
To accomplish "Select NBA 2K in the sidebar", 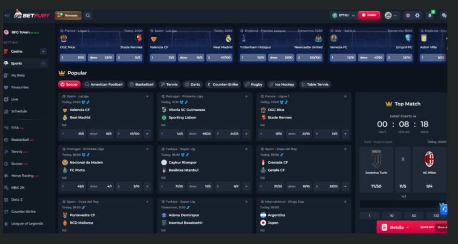I will [x=18, y=188].
